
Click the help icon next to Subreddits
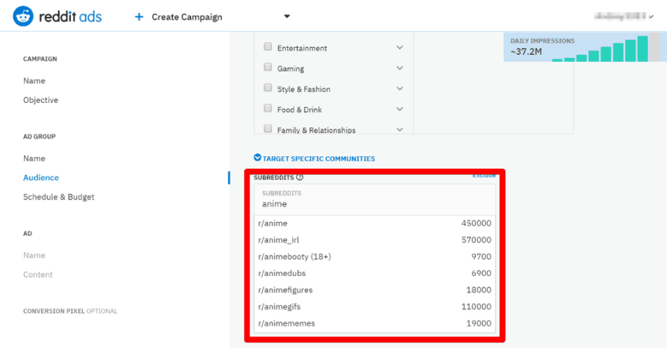tap(300, 177)
